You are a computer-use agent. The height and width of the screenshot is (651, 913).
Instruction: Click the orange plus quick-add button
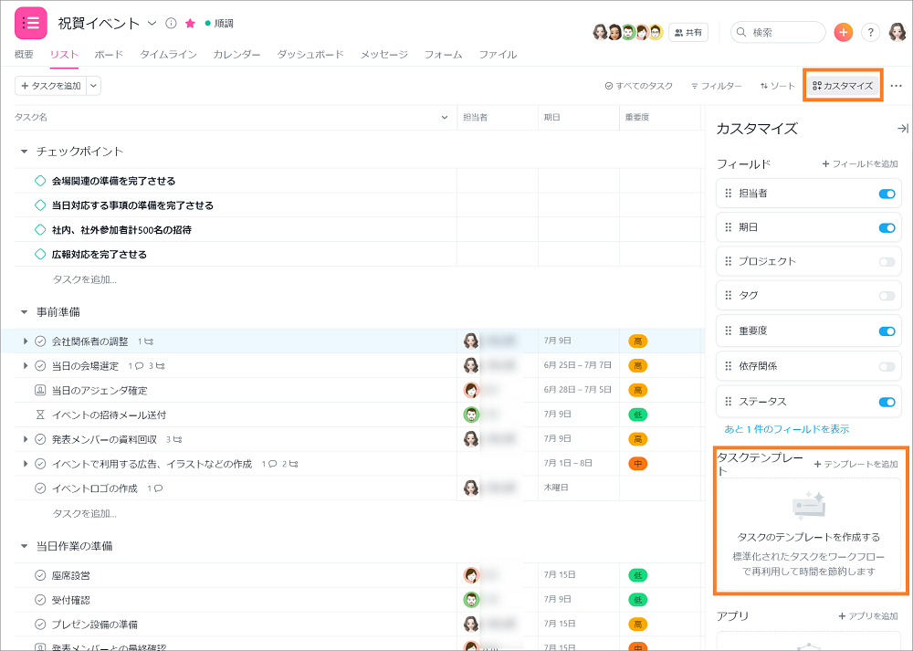pyautogui.click(x=843, y=32)
